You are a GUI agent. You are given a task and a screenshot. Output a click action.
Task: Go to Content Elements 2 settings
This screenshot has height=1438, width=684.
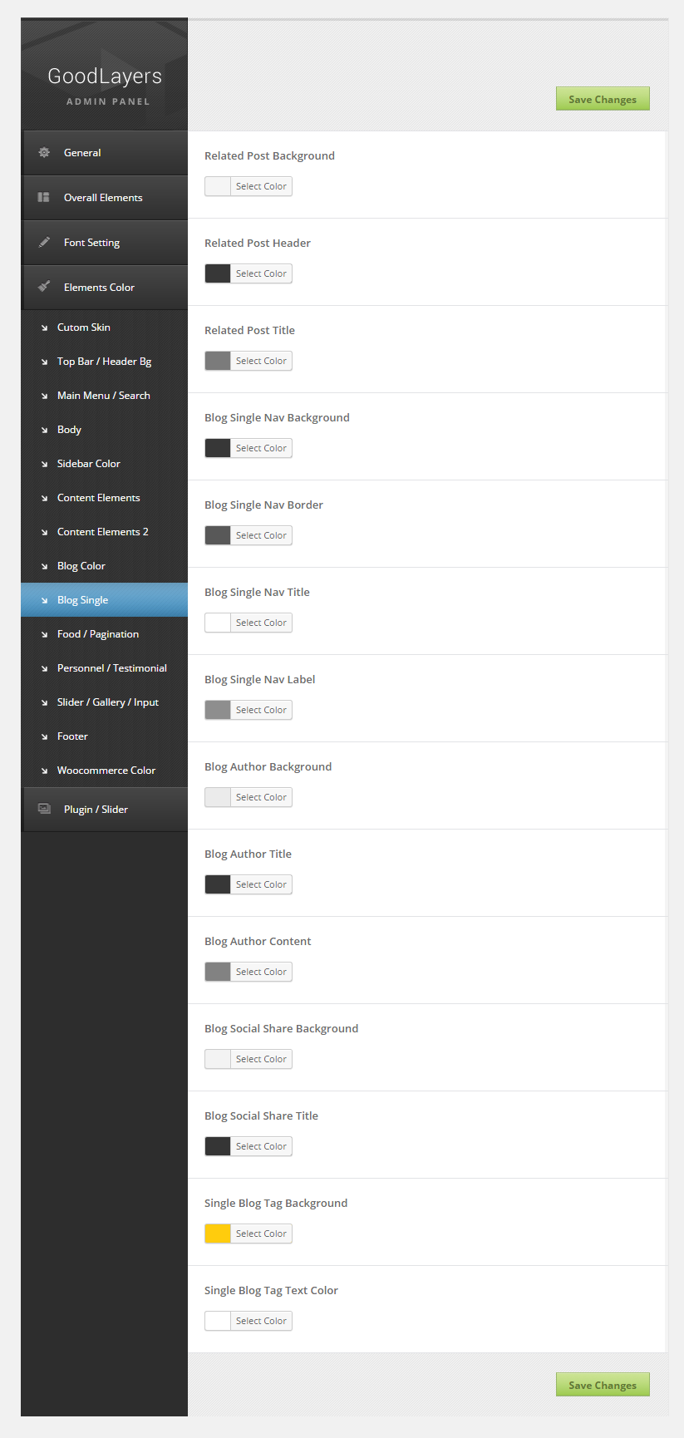point(102,532)
